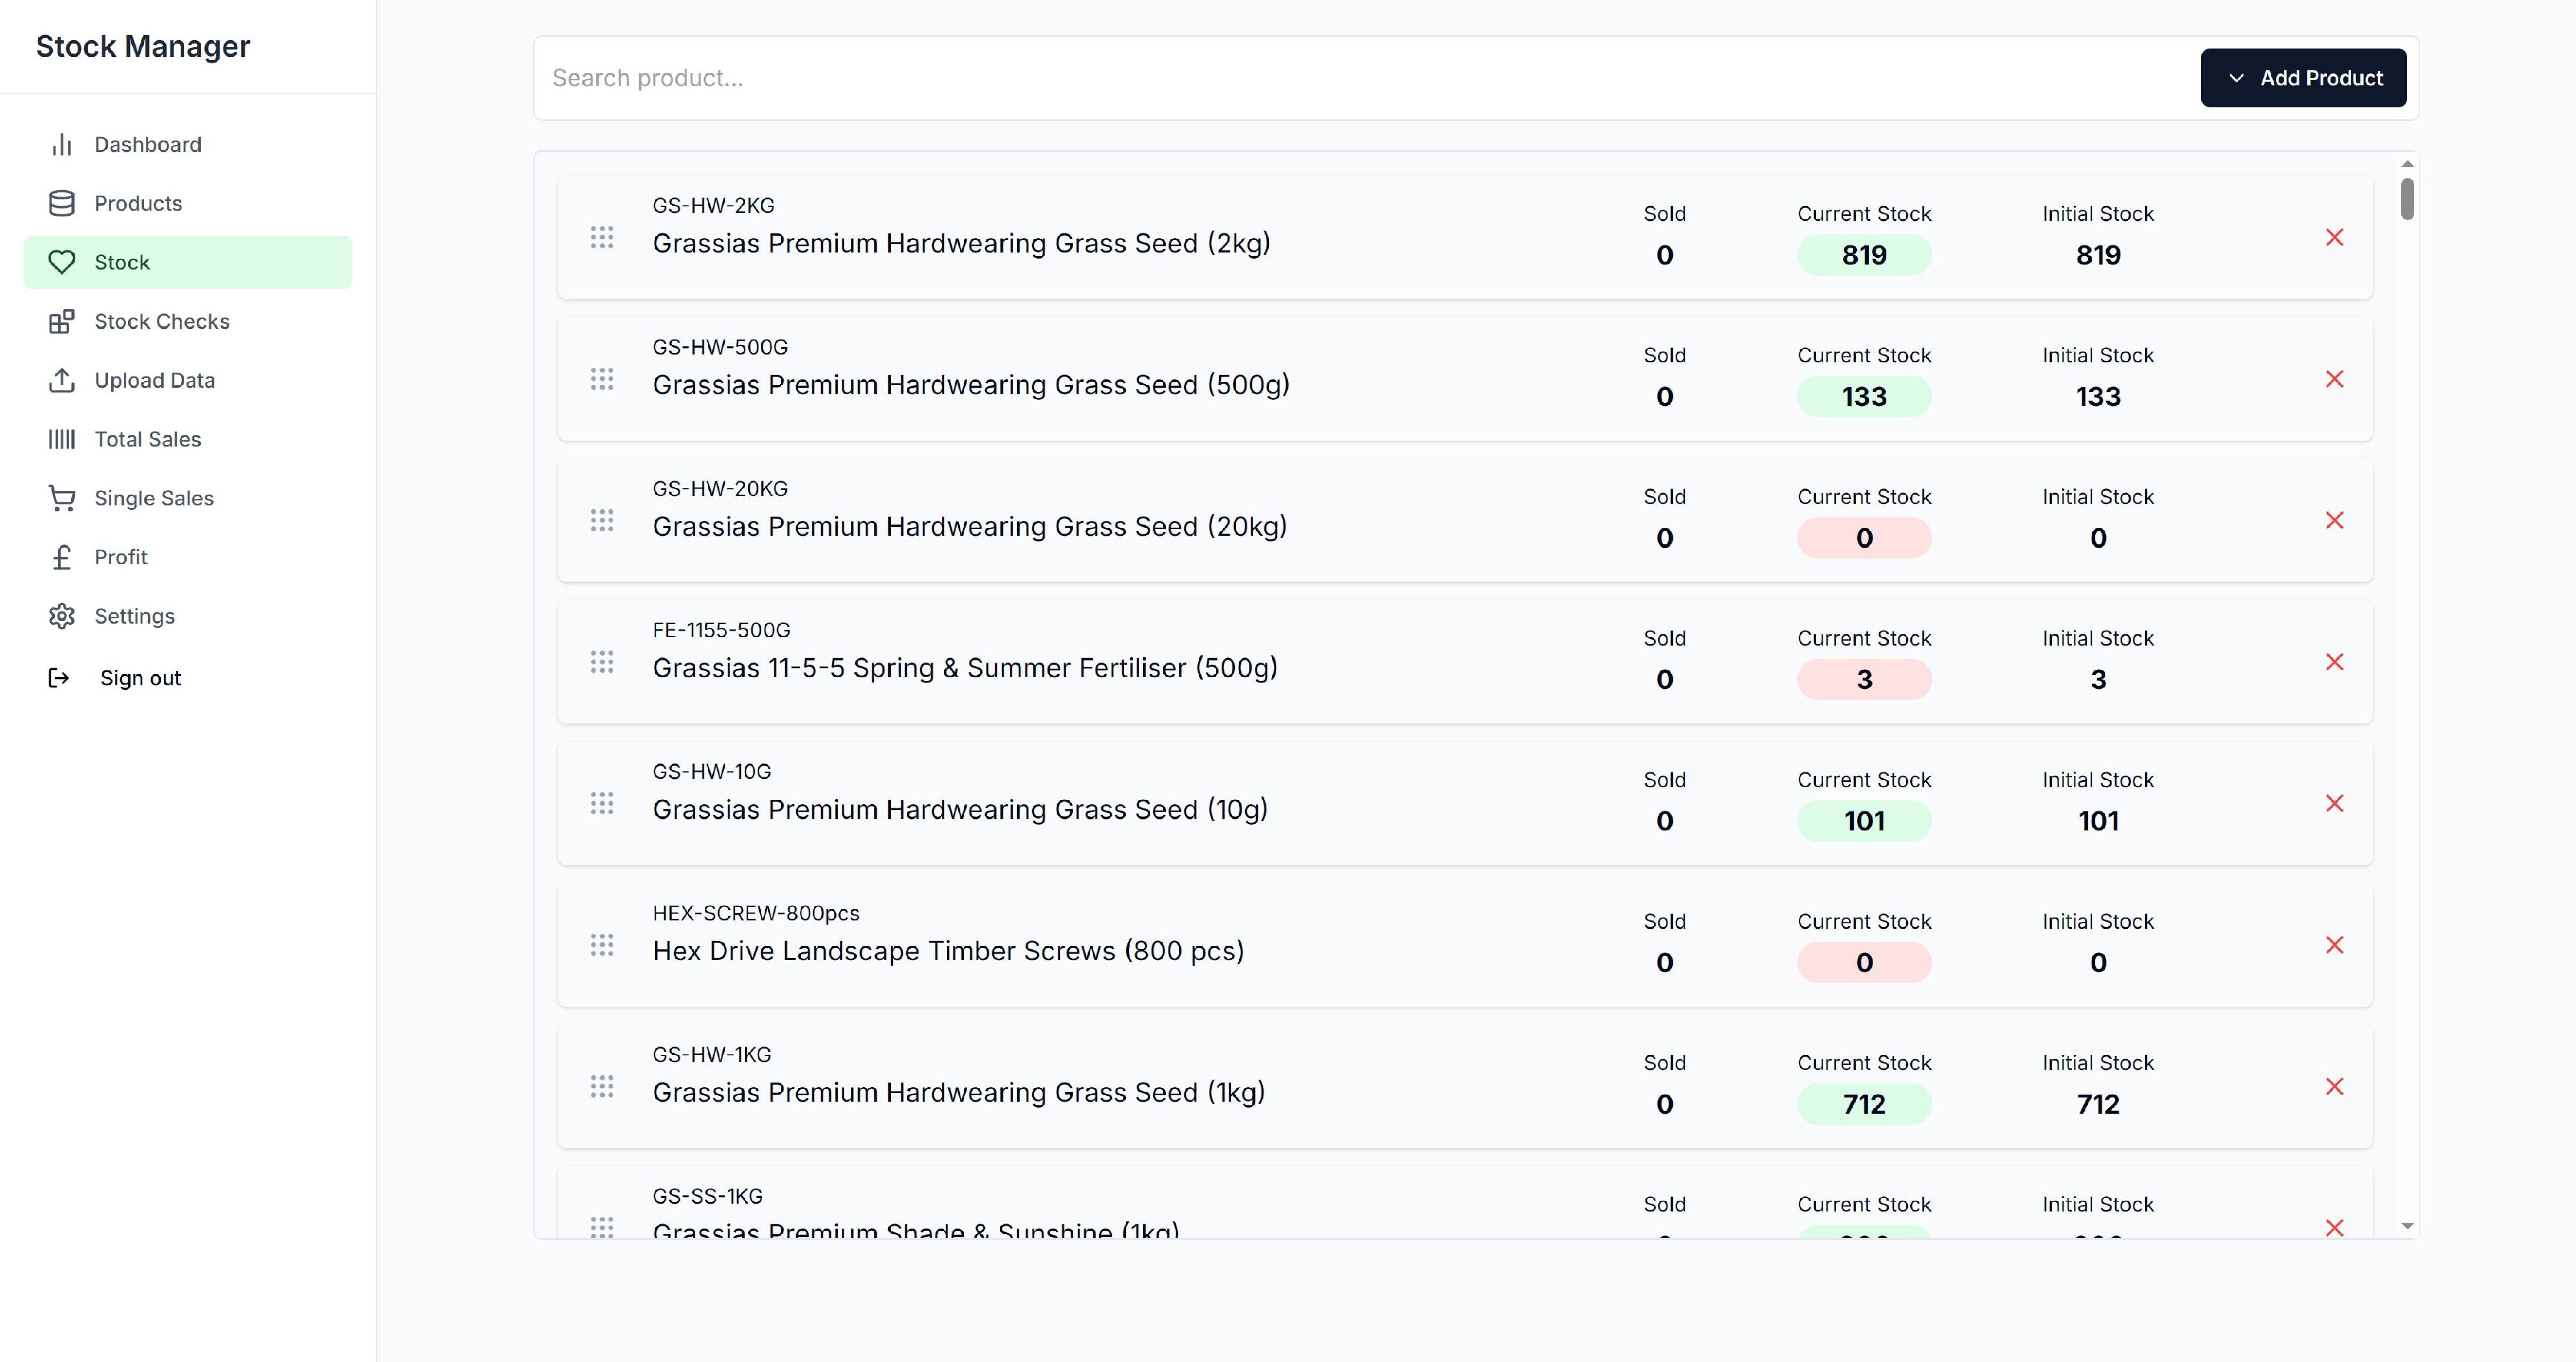Click the current stock 3 badge
2576x1362 pixels.
coord(1864,680)
